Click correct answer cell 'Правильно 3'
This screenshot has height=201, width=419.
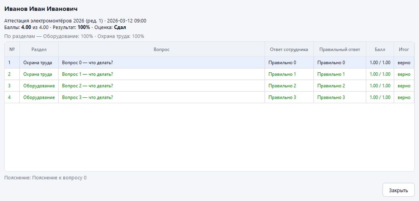pos(340,97)
